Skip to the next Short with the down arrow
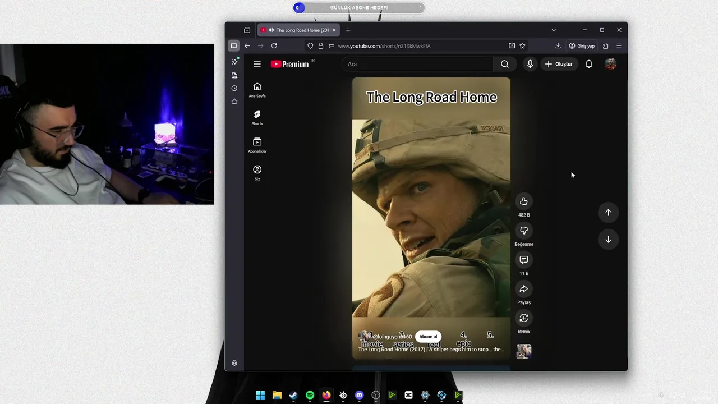 [x=608, y=240]
